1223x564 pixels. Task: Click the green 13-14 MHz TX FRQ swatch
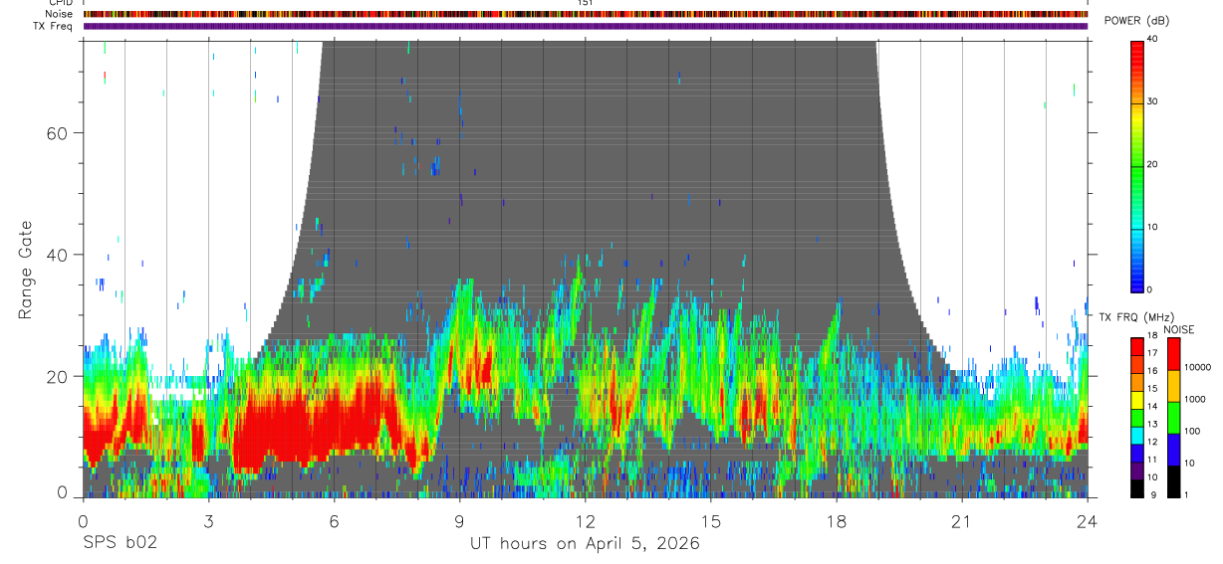pyautogui.click(x=1136, y=417)
